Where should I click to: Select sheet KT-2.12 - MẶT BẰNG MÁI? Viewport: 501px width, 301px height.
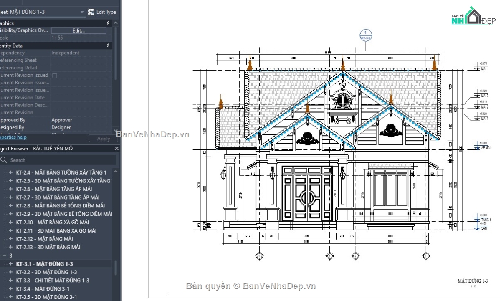pos(45,239)
